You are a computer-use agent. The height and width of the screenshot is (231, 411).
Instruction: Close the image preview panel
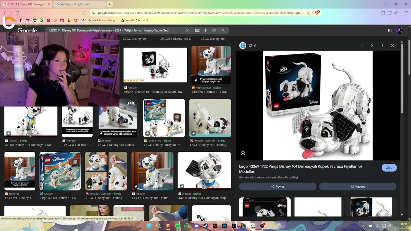point(392,46)
